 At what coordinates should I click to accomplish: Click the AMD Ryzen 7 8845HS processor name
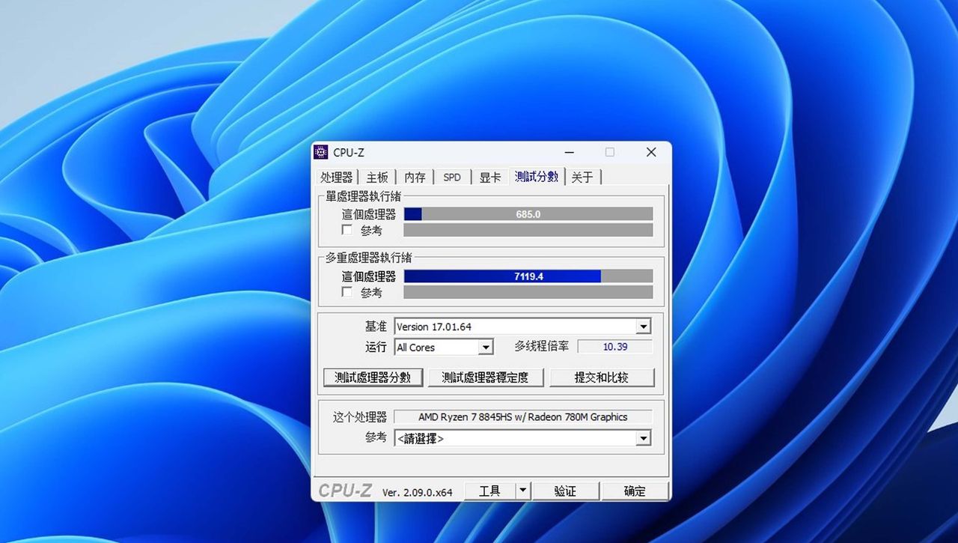click(x=522, y=417)
